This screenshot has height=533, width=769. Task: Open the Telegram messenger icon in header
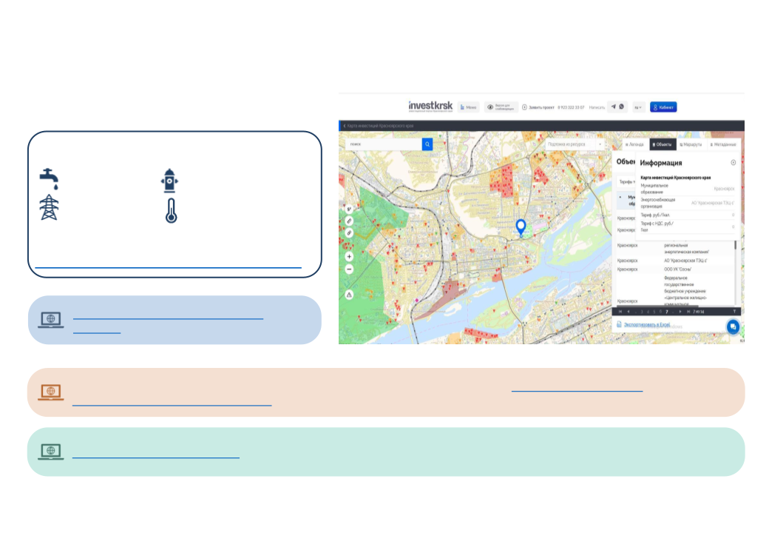point(614,107)
